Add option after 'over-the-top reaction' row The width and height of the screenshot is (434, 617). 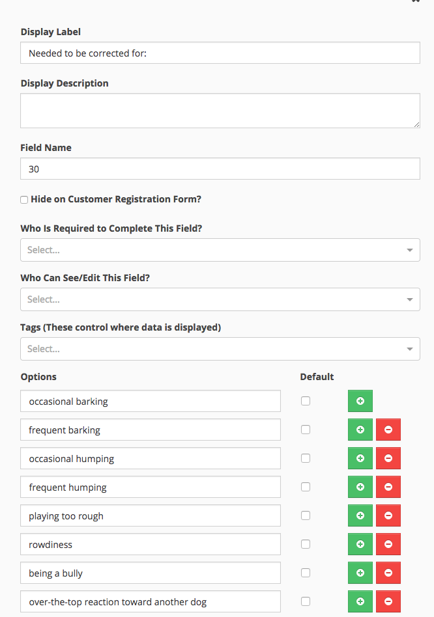tap(360, 601)
